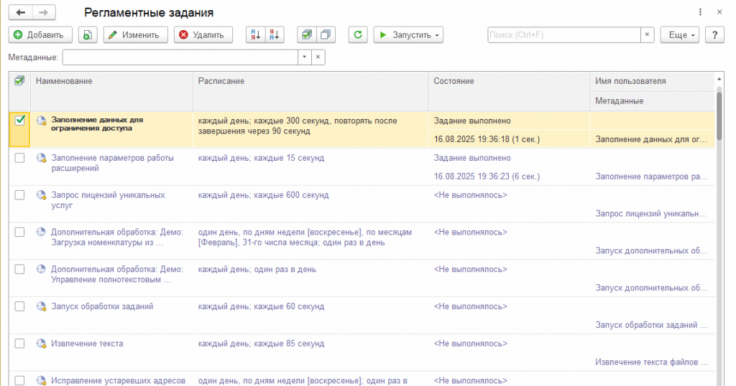Screen dimensions: 736x386
Task: Click inside the Метаданные input field
Action: (x=180, y=57)
